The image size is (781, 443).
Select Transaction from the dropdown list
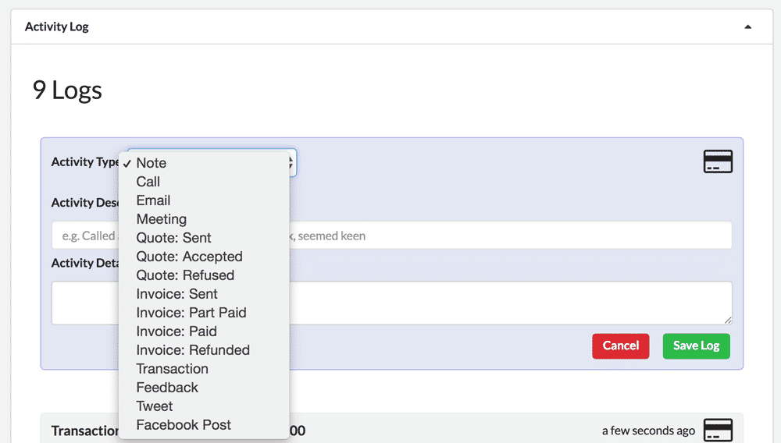pyautogui.click(x=204, y=369)
